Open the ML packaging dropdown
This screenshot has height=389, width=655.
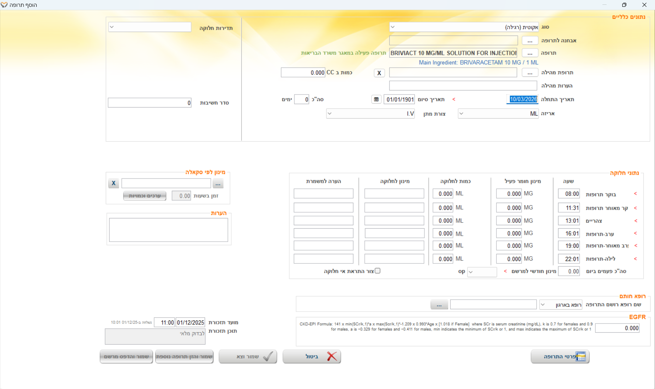(461, 114)
